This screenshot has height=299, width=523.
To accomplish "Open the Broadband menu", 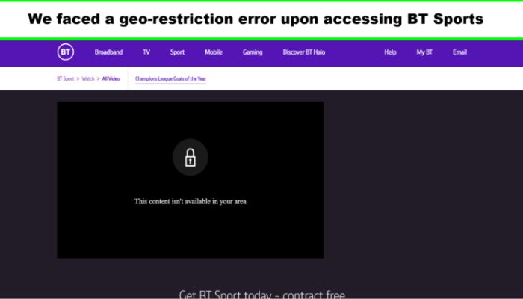I will [x=109, y=52].
